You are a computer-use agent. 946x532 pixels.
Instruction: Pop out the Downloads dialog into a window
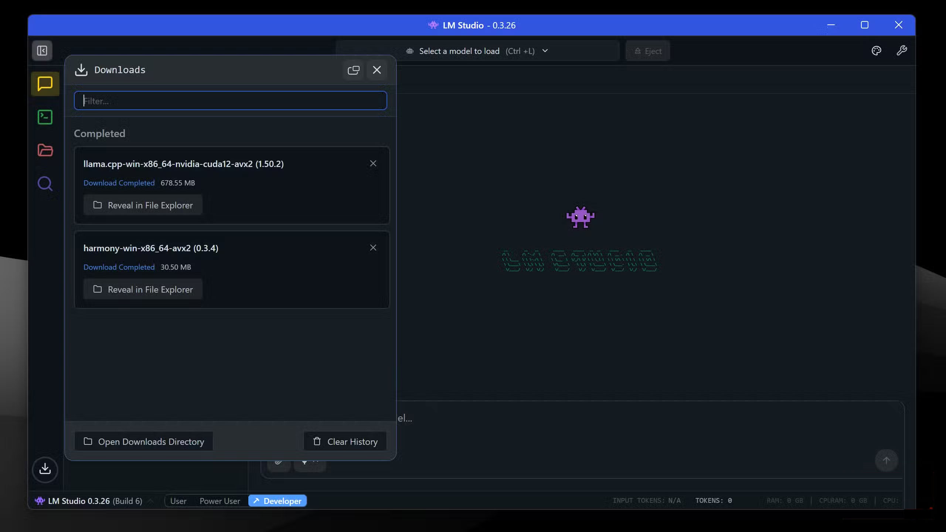click(353, 70)
